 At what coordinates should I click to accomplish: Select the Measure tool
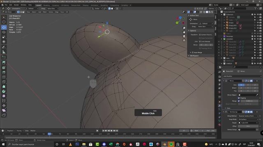pyautogui.click(x=4, y=52)
